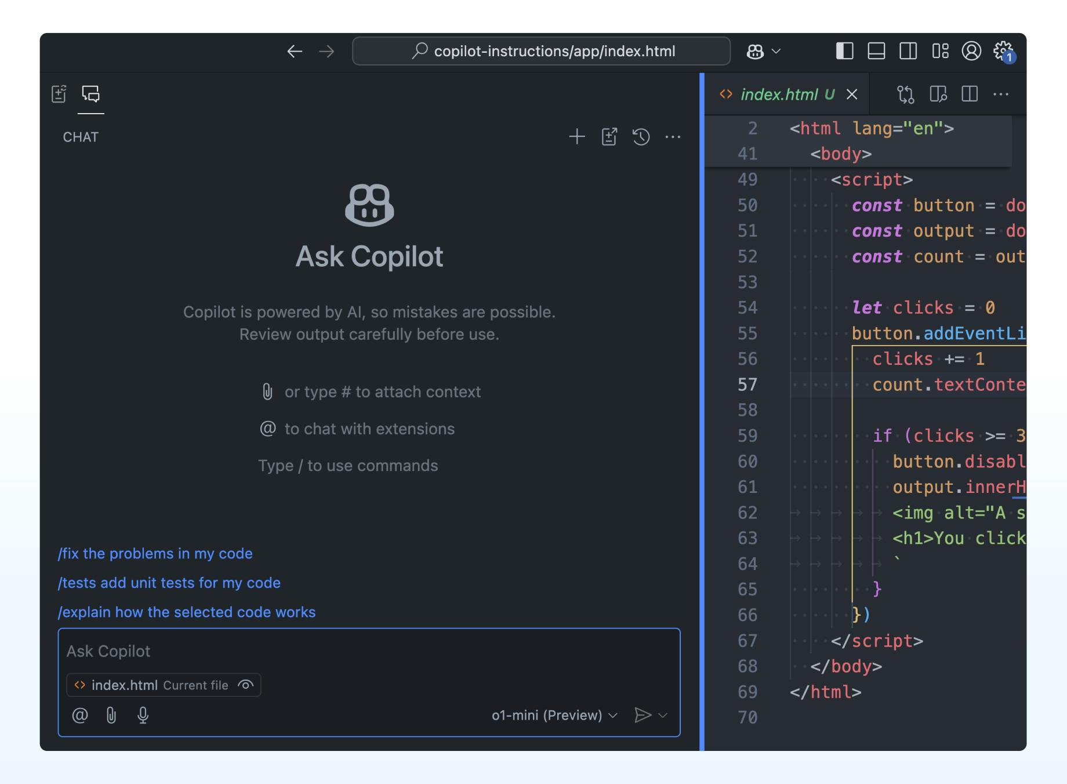
Task: Show chat history clock icon
Action: (641, 137)
